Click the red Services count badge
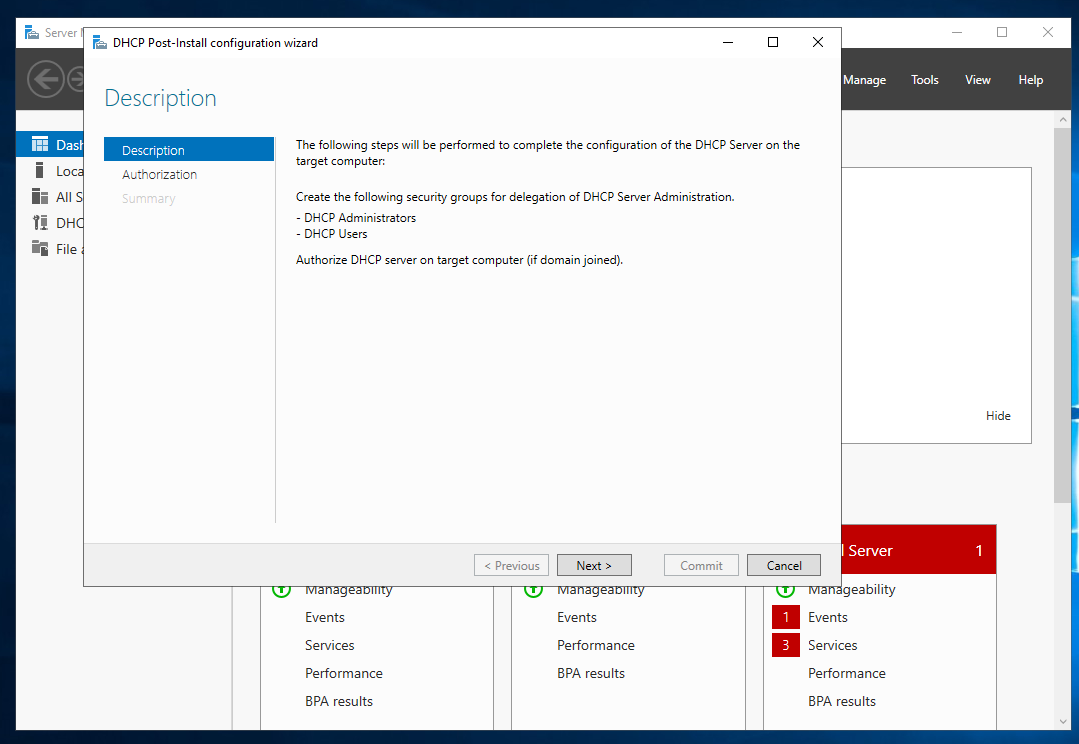The height and width of the screenshot is (744, 1079). click(x=785, y=645)
